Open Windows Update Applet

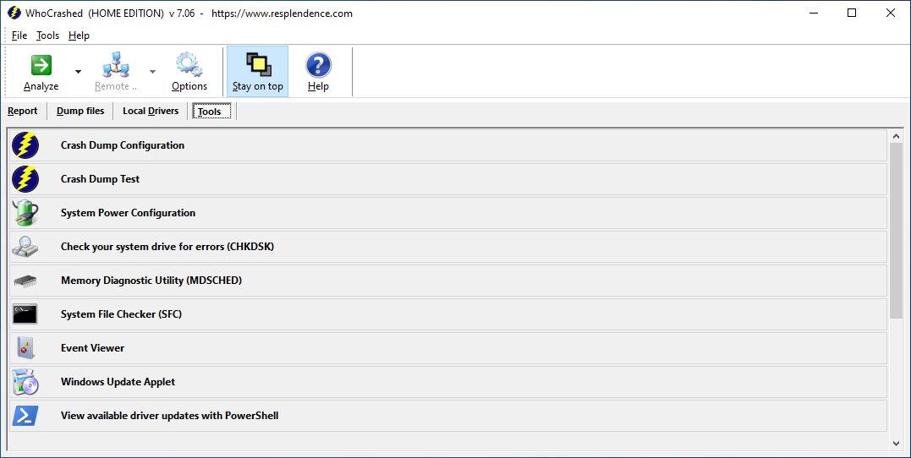coord(448,381)
